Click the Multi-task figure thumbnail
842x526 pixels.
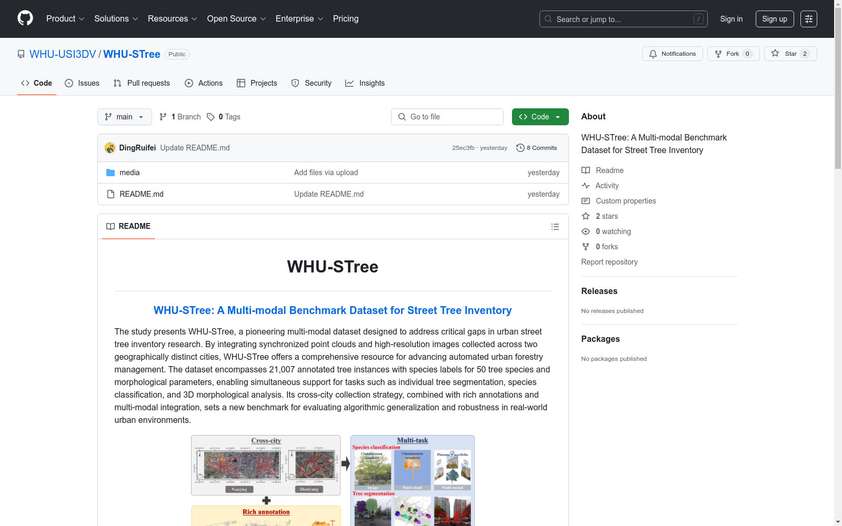coord(413,480)
